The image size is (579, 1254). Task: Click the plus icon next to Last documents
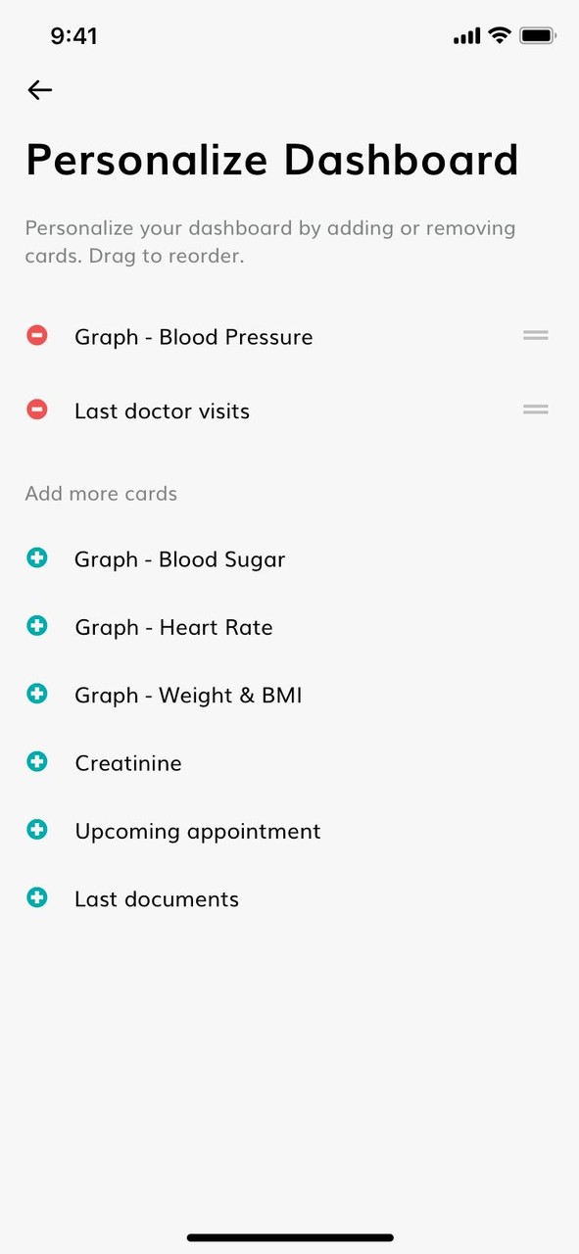tap(36, 896)
